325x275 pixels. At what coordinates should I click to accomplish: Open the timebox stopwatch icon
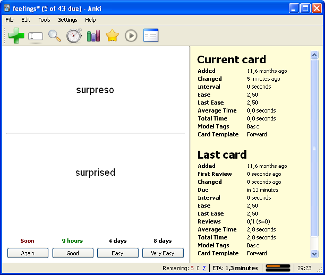(x=73, y=35)
